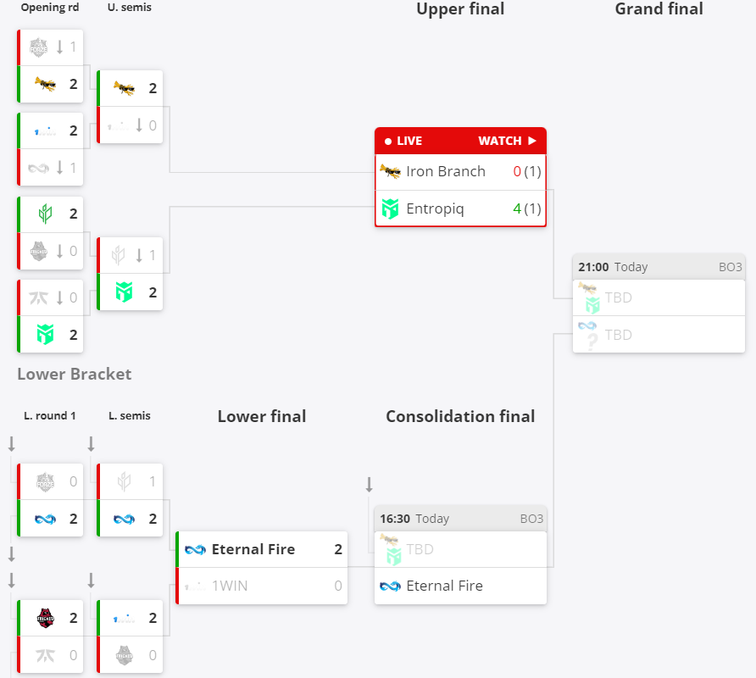Click the forZe logo in the Opening round
Viewport: 756px width, 678px height.
(40, 47)
